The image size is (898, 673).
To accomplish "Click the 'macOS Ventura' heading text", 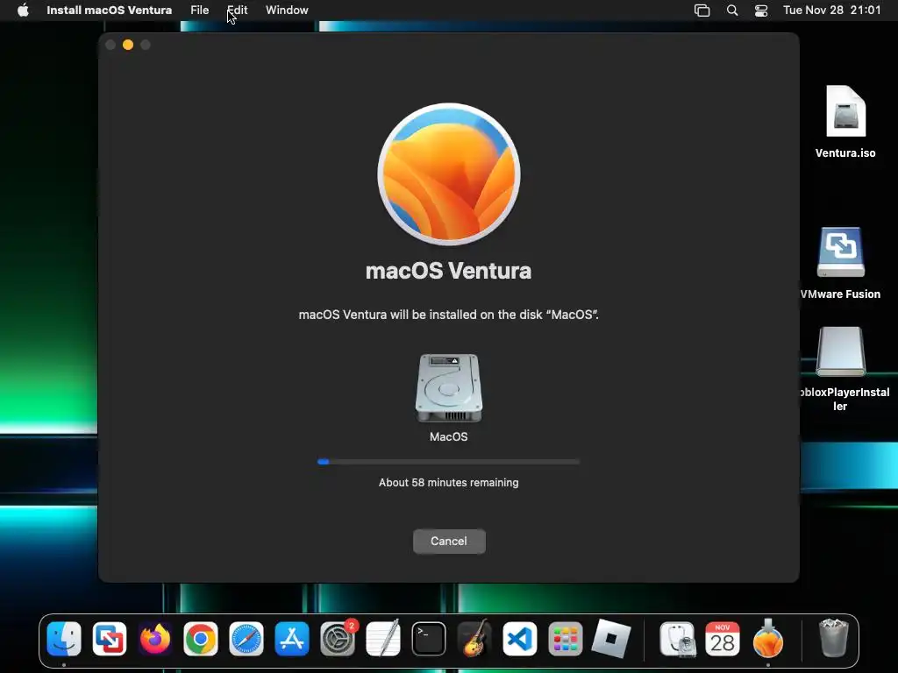I will (448, 271).
